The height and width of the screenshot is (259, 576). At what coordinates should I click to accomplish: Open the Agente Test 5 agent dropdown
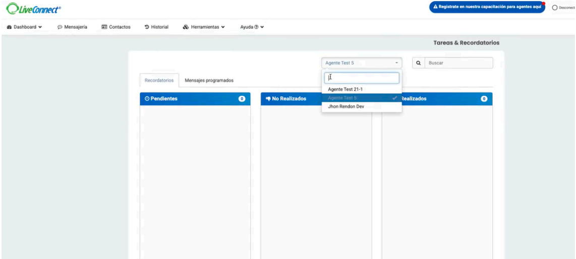tap(362, 63)
